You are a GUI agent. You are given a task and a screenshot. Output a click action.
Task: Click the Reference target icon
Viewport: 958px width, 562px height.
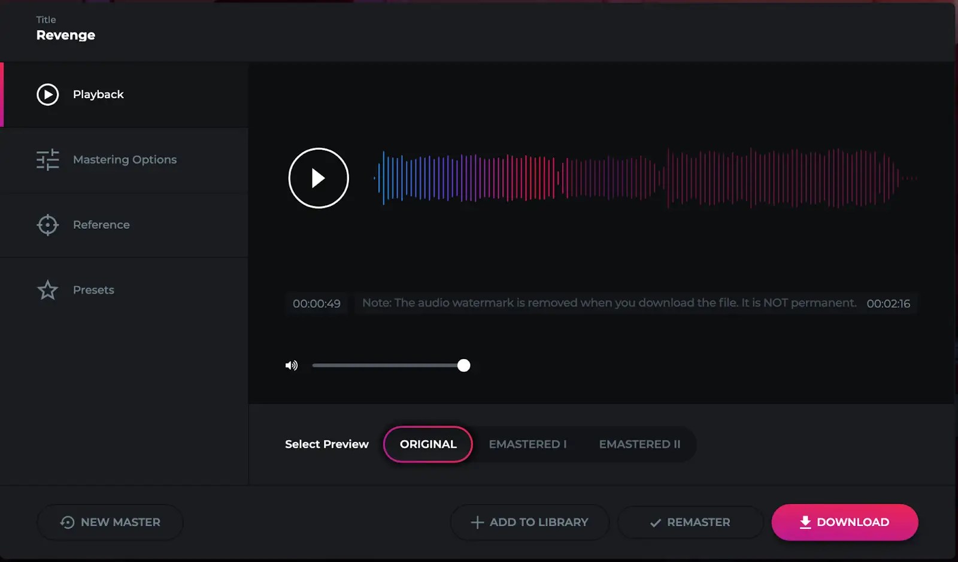(x=47, y=224)
